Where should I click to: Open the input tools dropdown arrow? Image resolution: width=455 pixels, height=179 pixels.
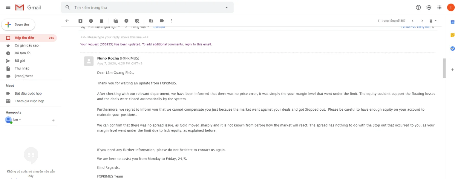tap(436, 21)
